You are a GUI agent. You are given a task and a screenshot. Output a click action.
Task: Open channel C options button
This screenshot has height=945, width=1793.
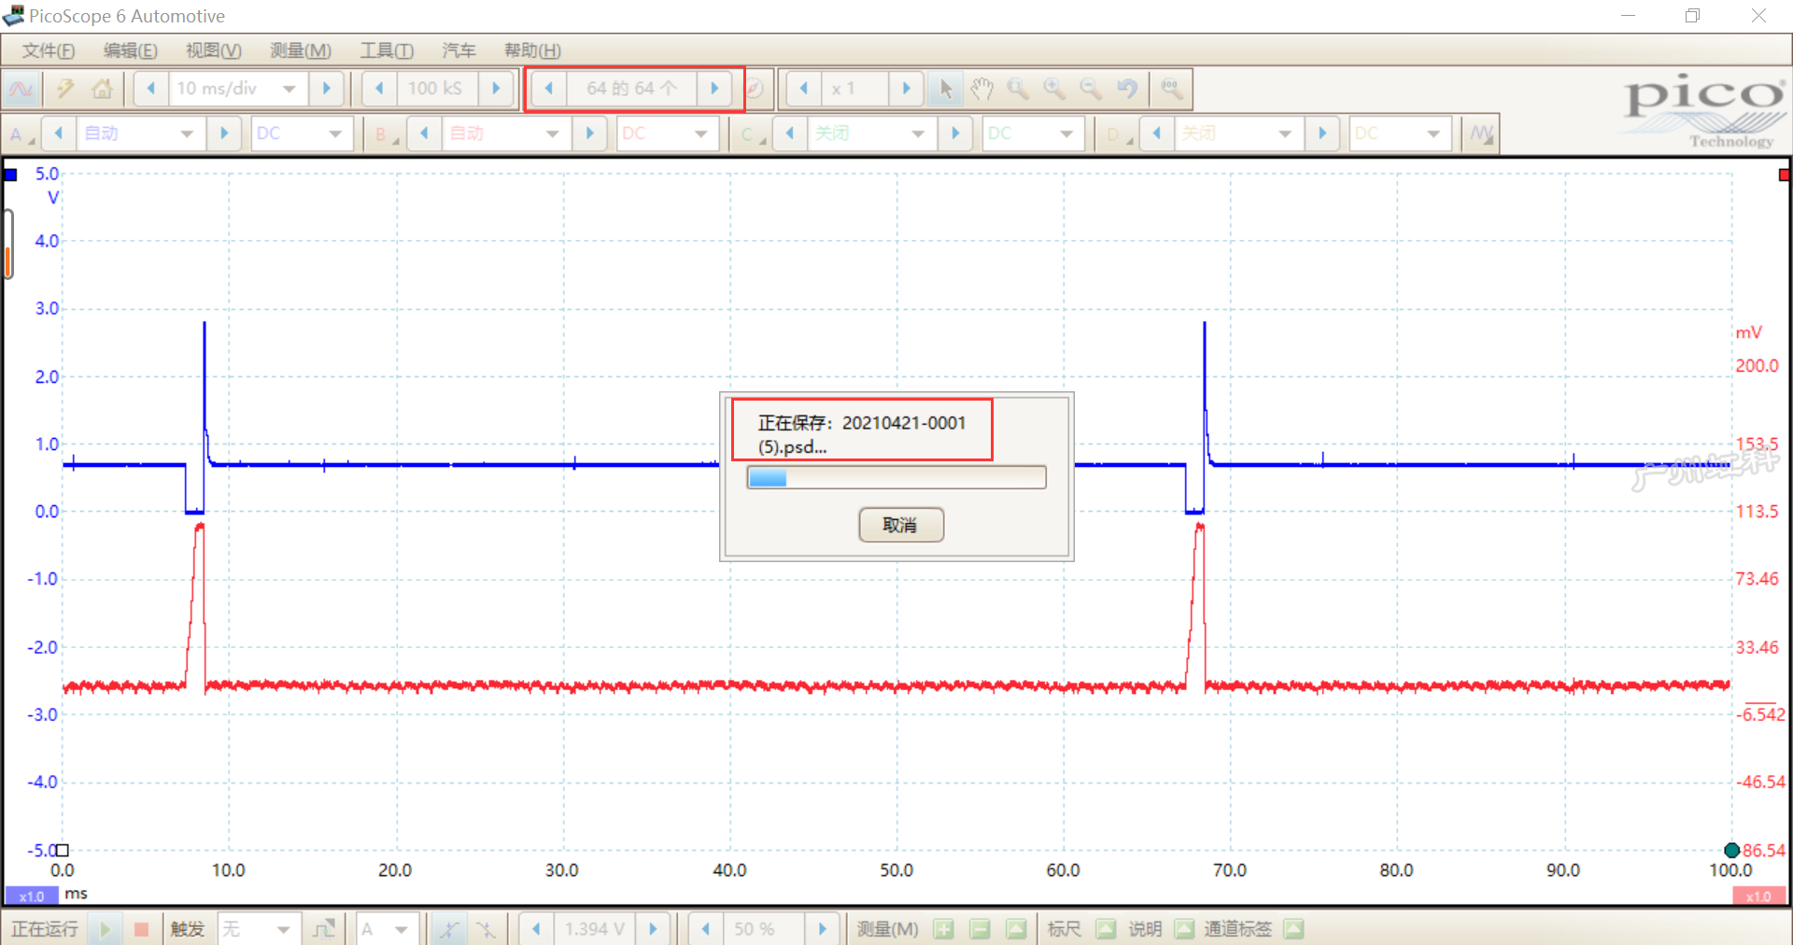[752, 134]
